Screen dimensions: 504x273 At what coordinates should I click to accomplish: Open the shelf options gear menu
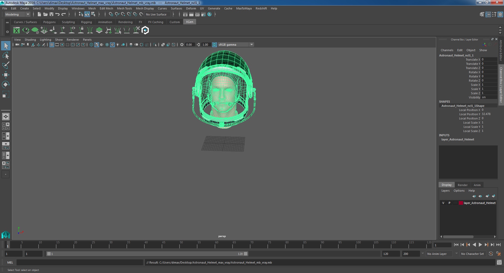(x=7, y=32)
